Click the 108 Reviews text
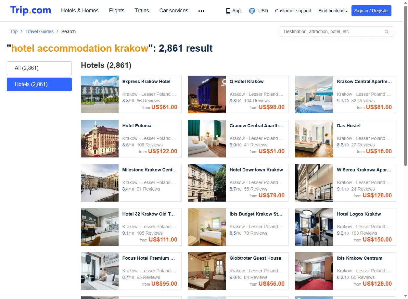 (150, 145)
